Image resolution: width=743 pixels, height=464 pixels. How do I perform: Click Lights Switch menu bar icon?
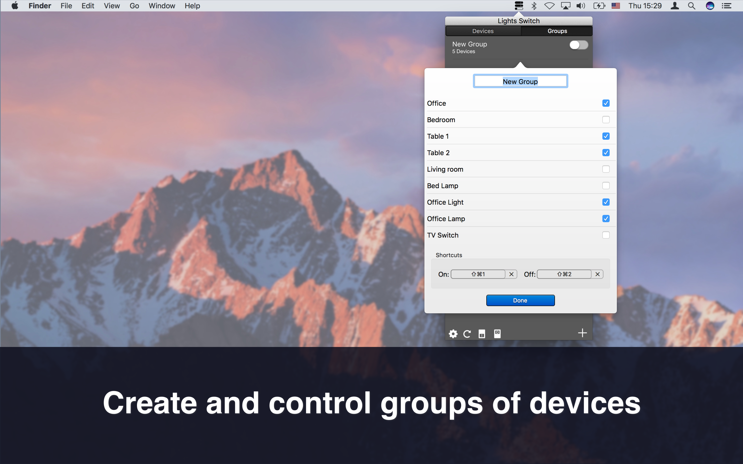pos(519,6)
